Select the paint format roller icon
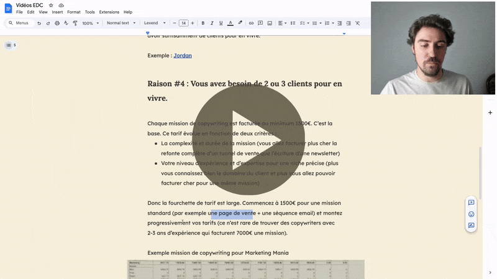The height and width of the screenshot is (279, 497). [x=75, y=23]
